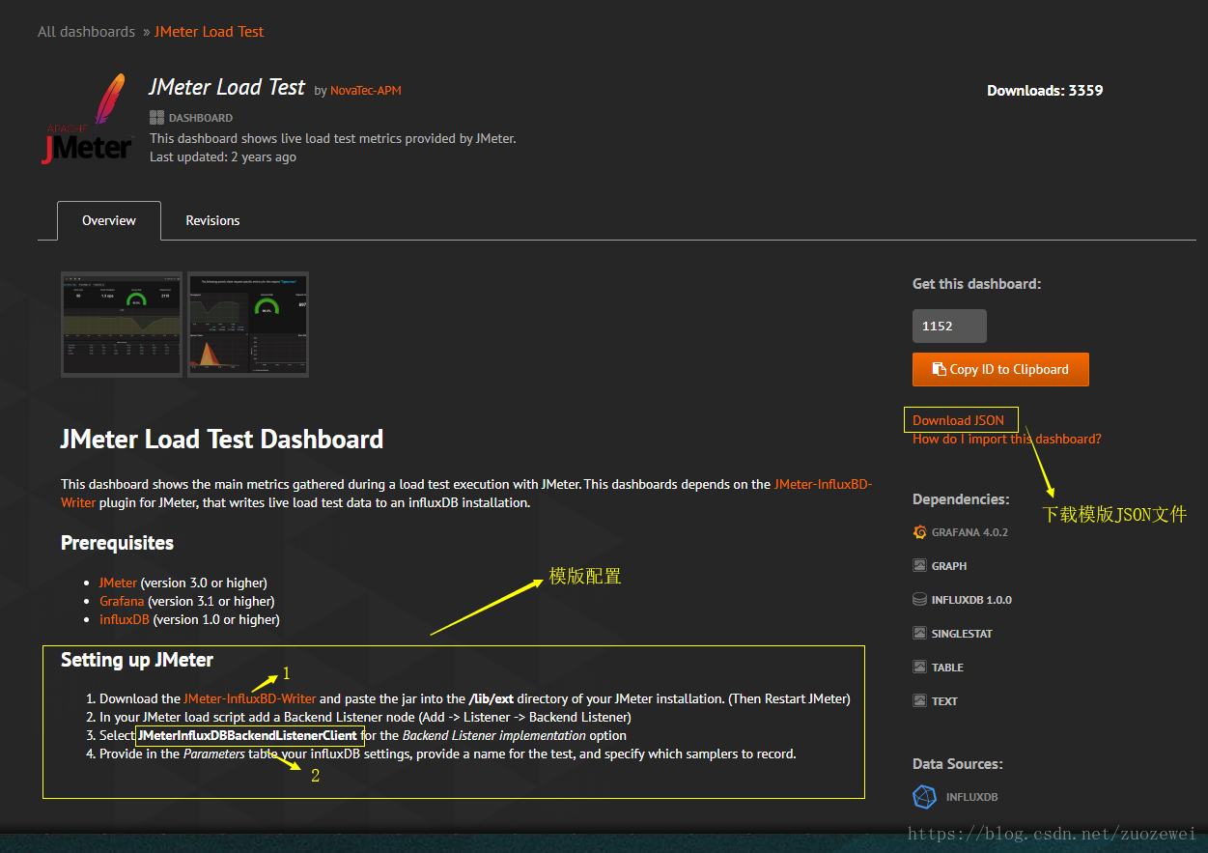The width and height of the screenshot is (1208, 853).
Task: Click the JMeter Load Test Dashboard heading
Action: (222, 440)
